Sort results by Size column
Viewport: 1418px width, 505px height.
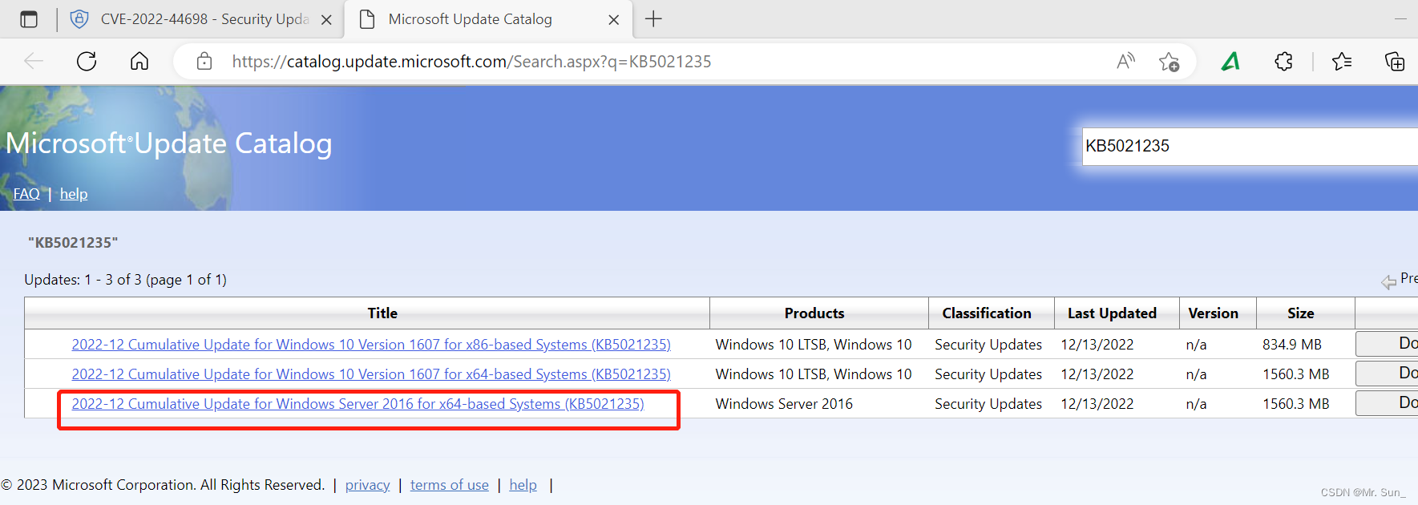click(x=1300, y=313)
